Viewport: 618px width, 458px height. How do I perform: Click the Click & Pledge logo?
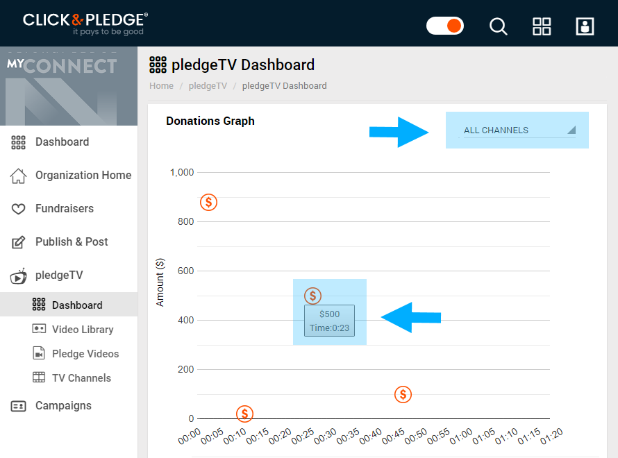tap(85, 24)
